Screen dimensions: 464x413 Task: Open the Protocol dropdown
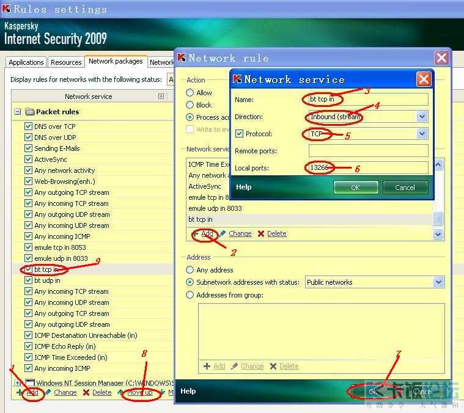(x=422, y=134)
